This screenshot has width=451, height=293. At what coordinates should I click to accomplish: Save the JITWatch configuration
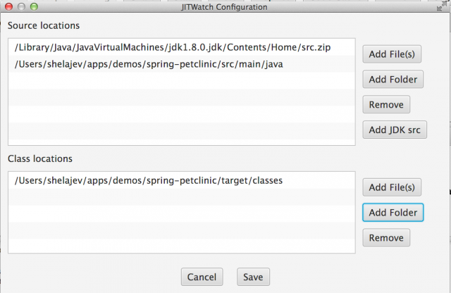pos(253,277)
